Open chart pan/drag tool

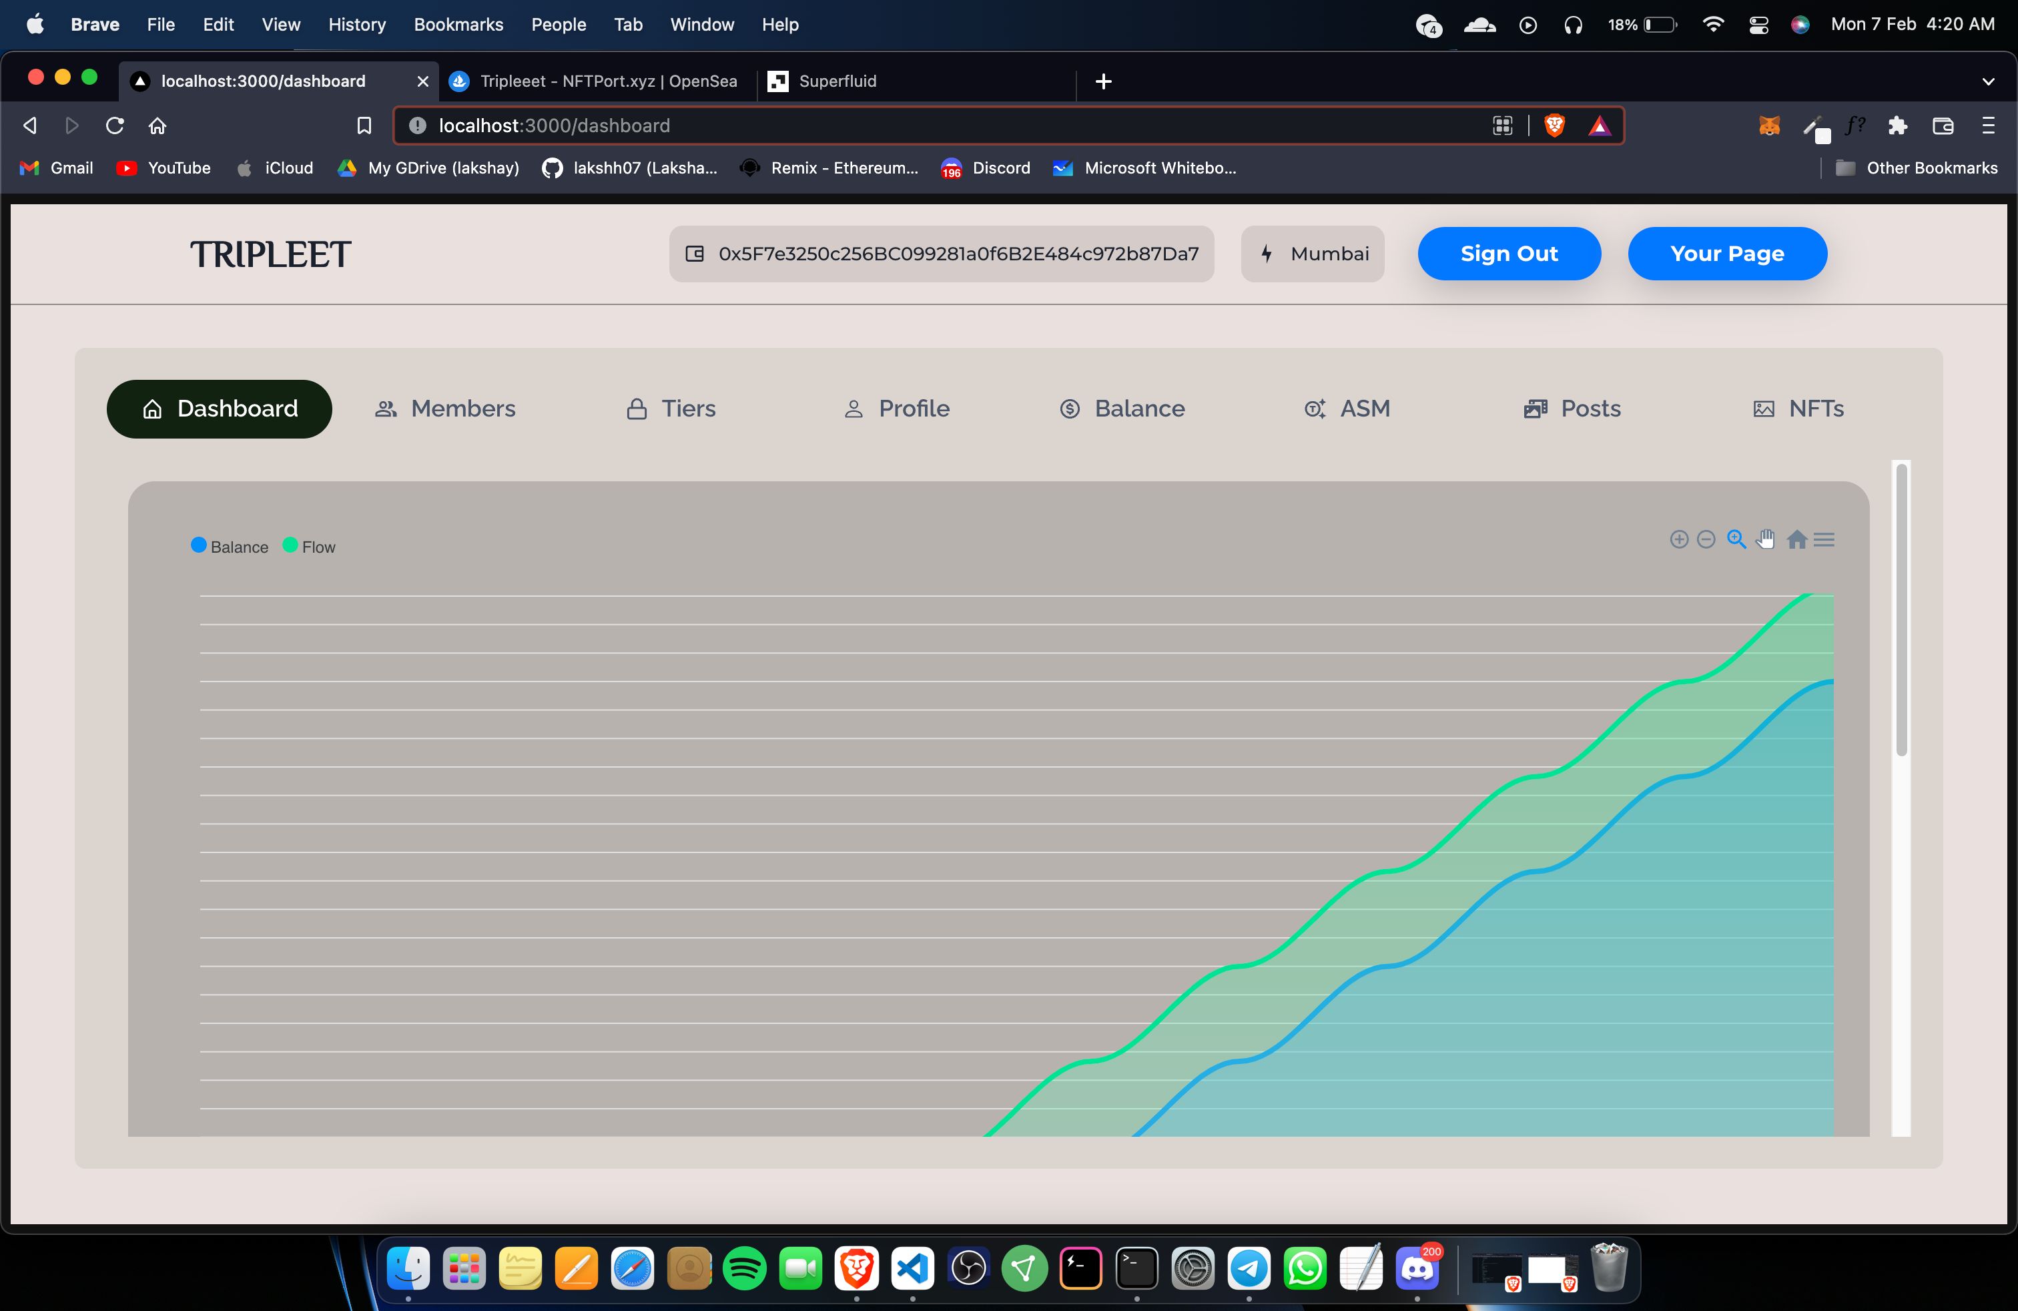tap(1766, 540)
